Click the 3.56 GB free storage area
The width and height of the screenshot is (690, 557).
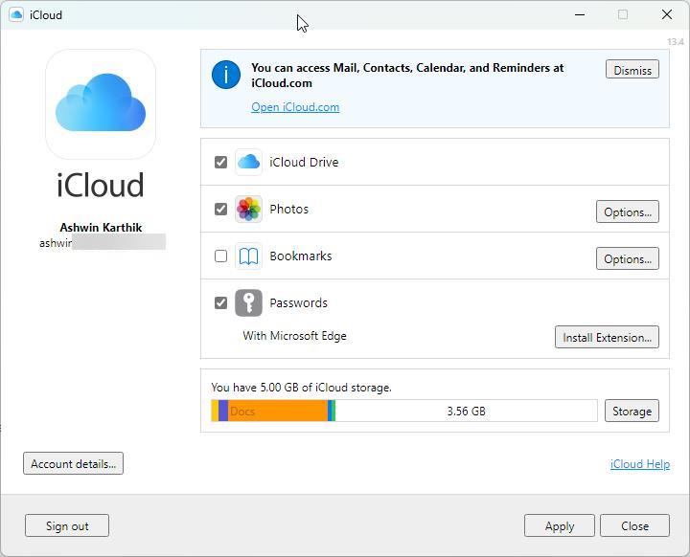(x=467, y=411)
